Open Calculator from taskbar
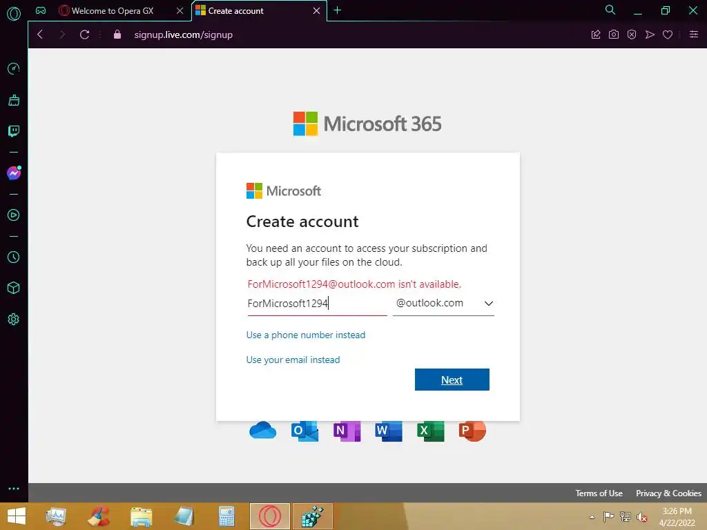The width and height of the screenshot is (707, 530). coord(226,516)
